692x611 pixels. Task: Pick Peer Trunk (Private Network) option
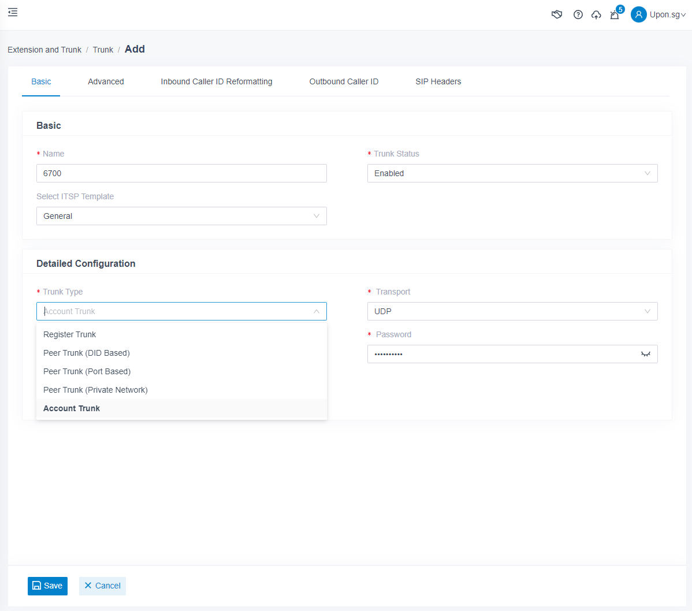(95, 390)
